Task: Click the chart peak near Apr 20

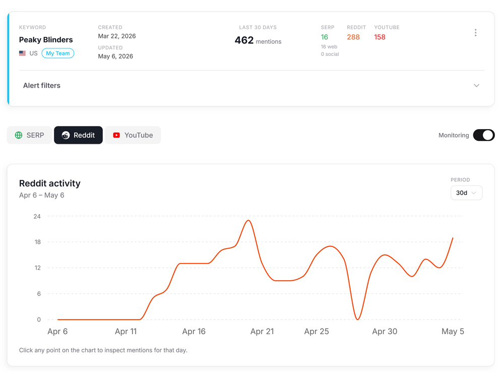Action: pos(248,221)
